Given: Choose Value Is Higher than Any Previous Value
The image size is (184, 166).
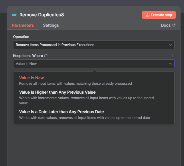Looking at the screenshot, I should click(x=57, y=92).
